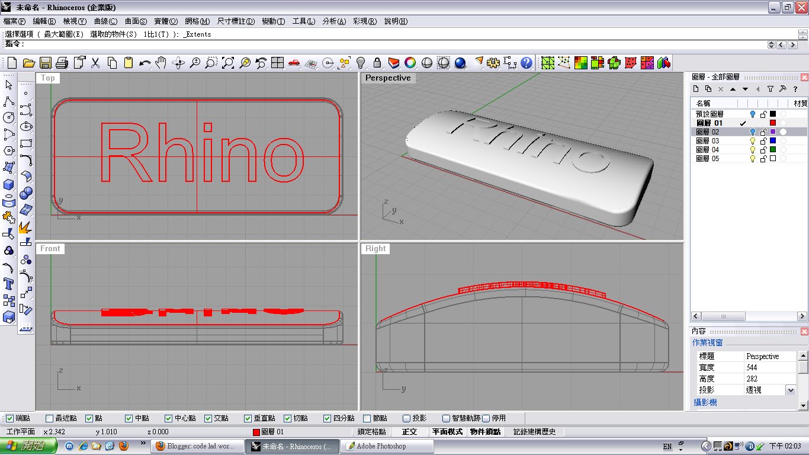This screenshot has width=809, height=455.
Task: Click the hammer tools icon in Layers panel
Action: pos(782,89)
